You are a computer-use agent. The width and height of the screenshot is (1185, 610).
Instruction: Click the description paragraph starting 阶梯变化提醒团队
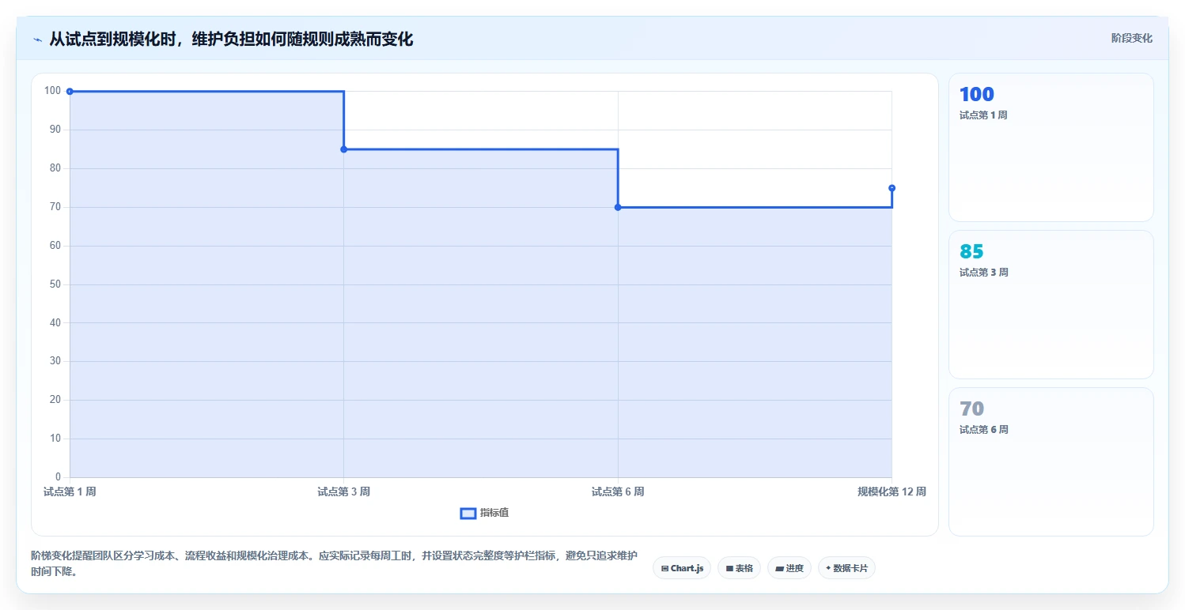pyautogui.click(x=334, y=564)
